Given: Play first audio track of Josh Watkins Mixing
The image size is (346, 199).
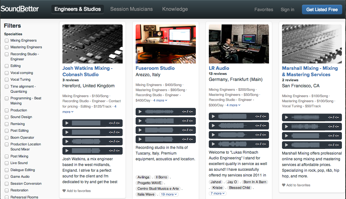Looking at the screenshot, I should pyautogui.click(x=67, y=123).
